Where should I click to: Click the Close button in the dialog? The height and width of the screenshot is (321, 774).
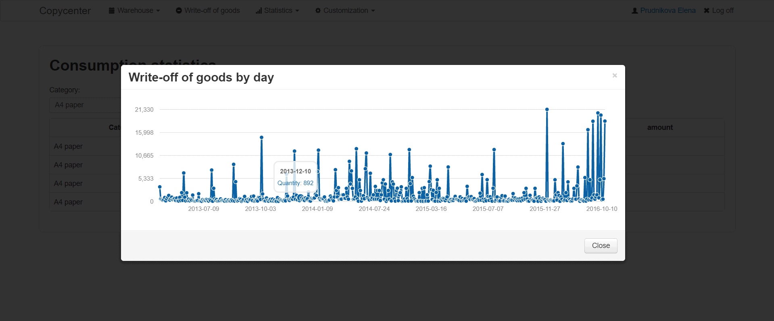point(601,246)
